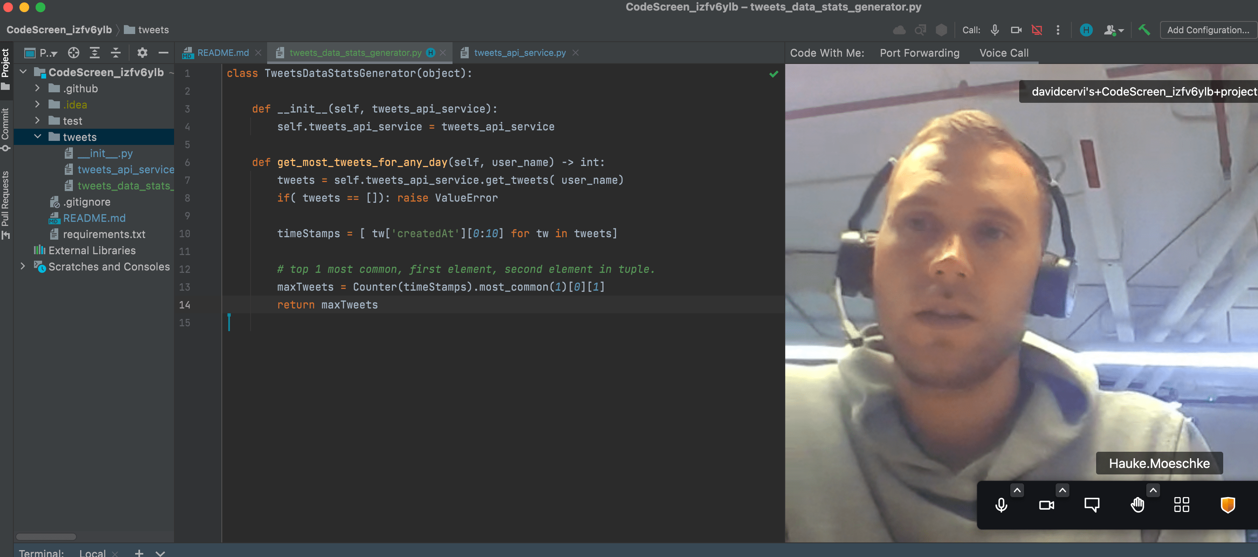Expand the .github folder

[x=38, y=88]
